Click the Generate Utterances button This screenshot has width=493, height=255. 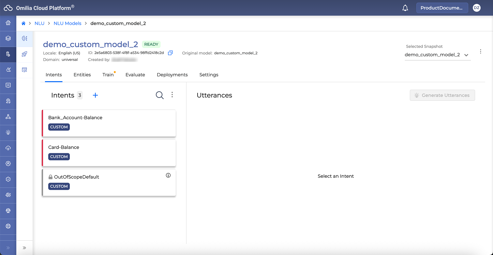(442, 95)
